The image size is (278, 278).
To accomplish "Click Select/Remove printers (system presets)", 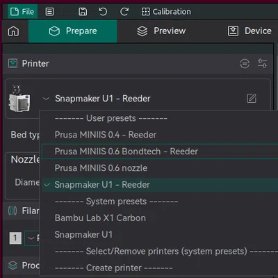I will click(160, 252).
